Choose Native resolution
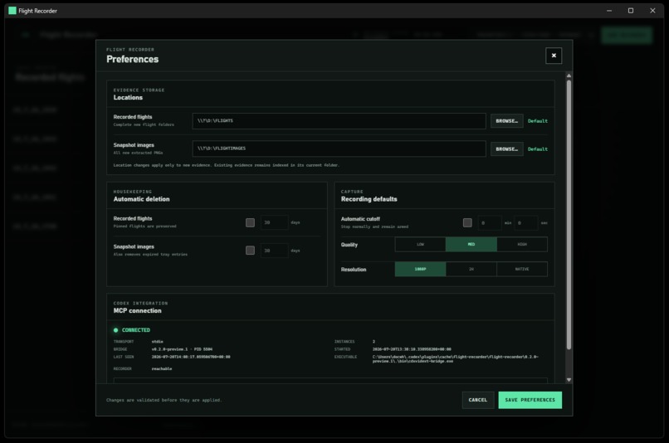This screenshot has height=443, width=669. [522, 269]
